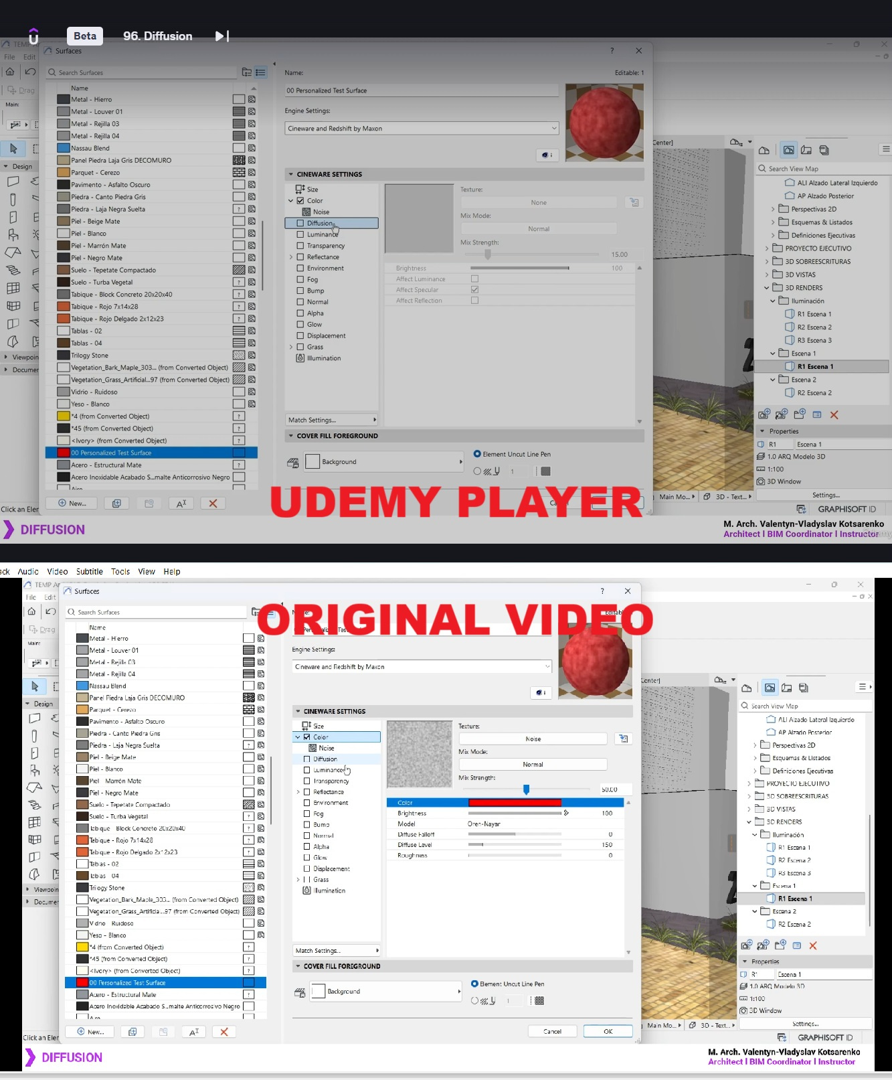Click the Noise texture button in the lower dialog

tap(533, 739)
